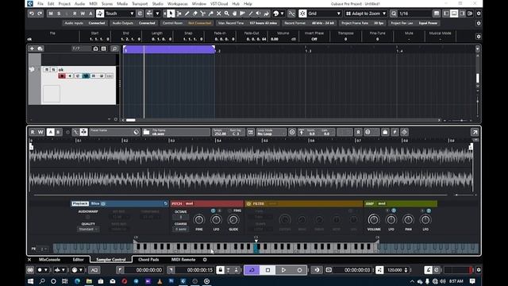Viewport: 508px width, 286px height.
Task: Switch to the Chord Pads tab
Action: click(x=148, y=260)
